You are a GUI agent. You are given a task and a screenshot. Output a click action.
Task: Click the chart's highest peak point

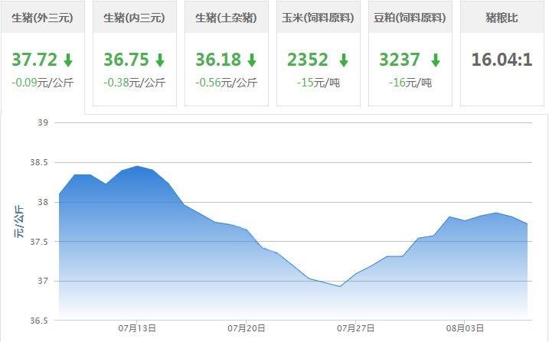137,166
